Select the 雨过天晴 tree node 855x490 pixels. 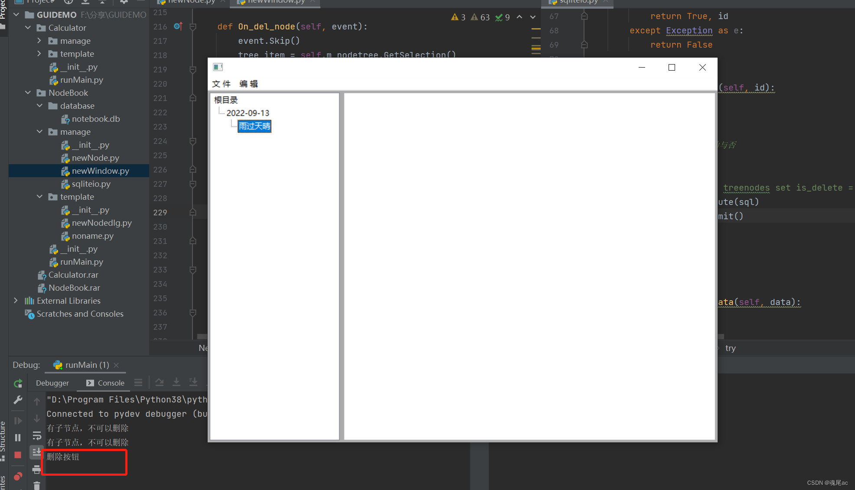pos(255,126)
